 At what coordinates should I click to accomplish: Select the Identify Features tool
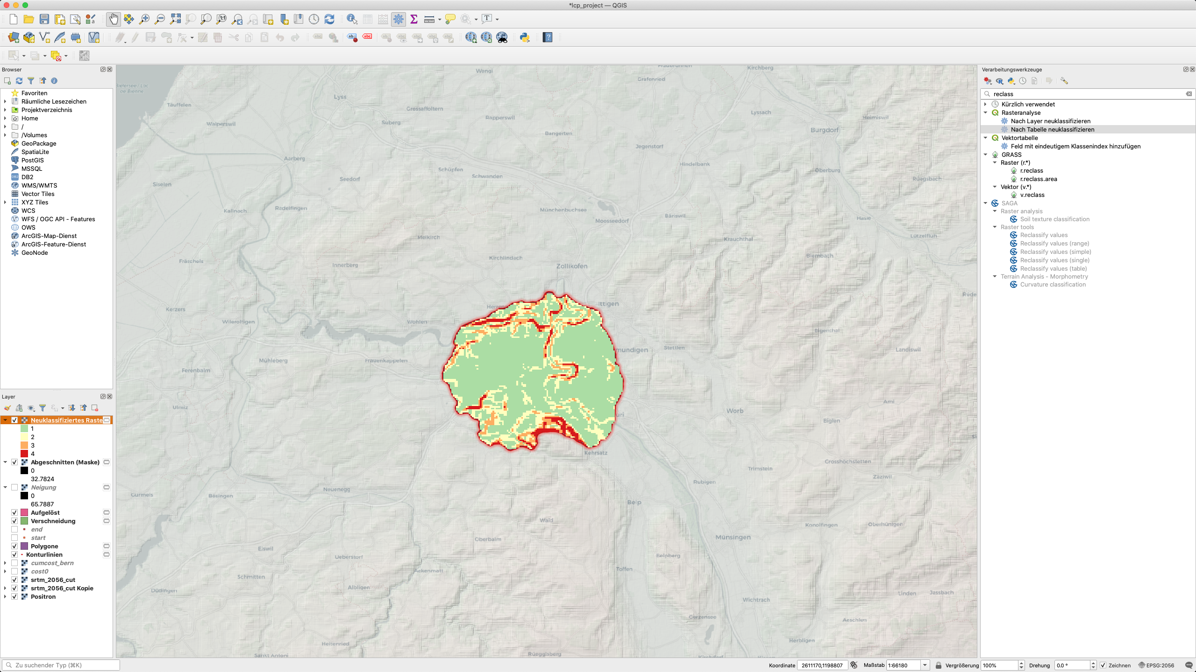[352, 19]
